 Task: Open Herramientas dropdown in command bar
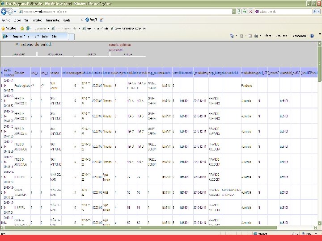pyautogui.click(x=300, y=36)
